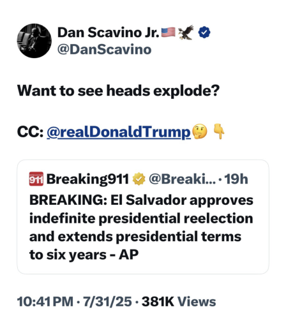Click the "Want to see heads explode?" text

pos(118,91)
